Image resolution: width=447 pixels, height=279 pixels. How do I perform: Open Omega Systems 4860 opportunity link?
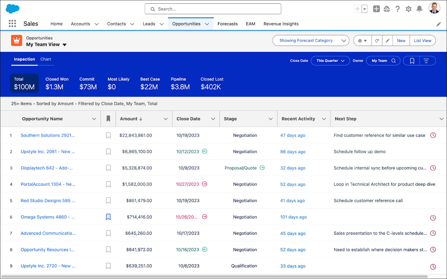[48, 217]
